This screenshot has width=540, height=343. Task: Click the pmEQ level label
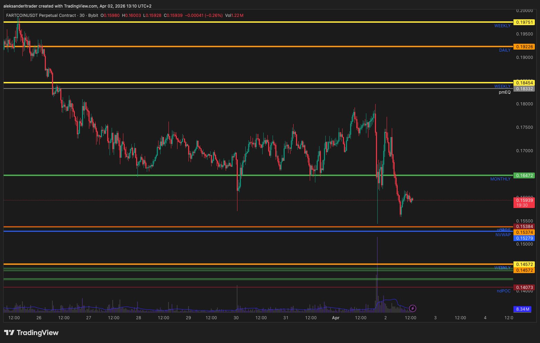[505, 92]
